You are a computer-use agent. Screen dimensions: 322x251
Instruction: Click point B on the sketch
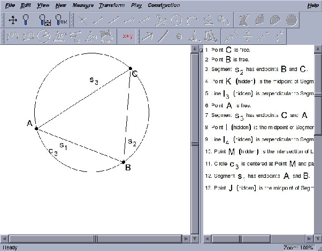point(123,162)
